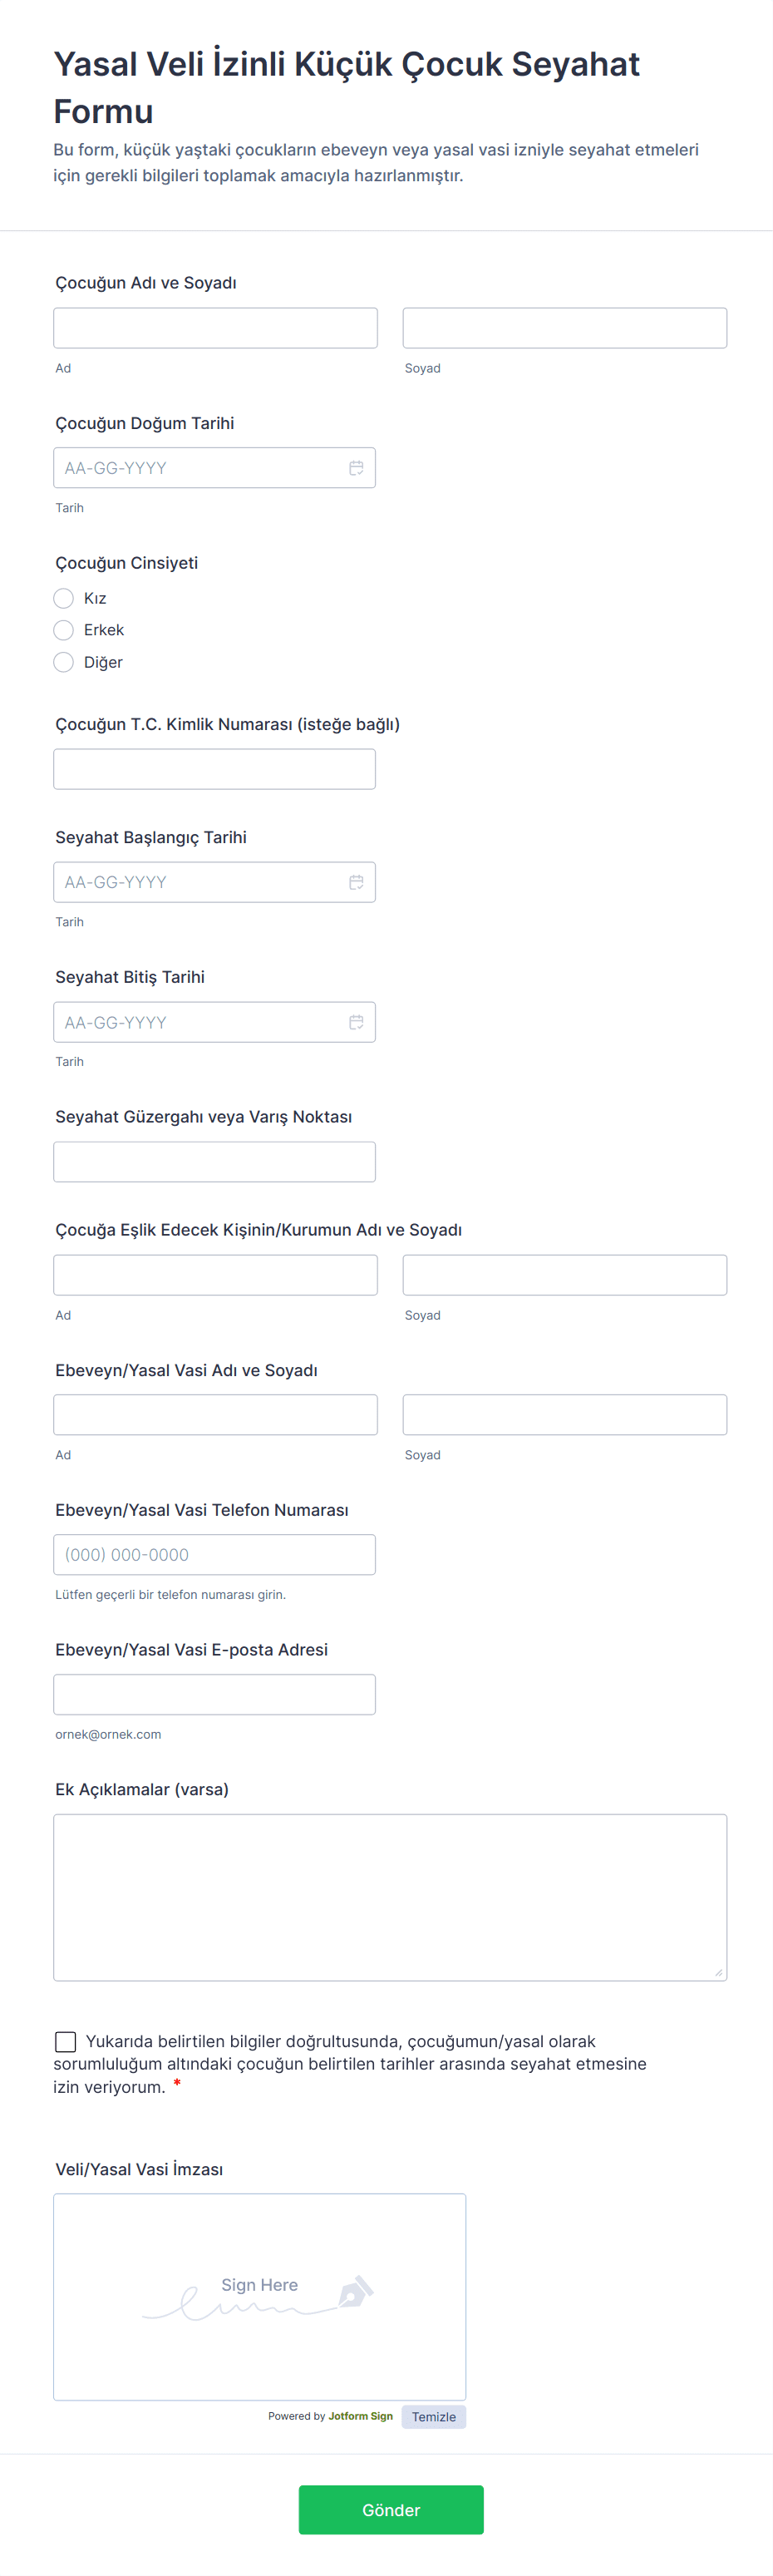Screen dimensions: 773x2576
Task: Open the Jotform Sign link
Action: pos(360,2416)
